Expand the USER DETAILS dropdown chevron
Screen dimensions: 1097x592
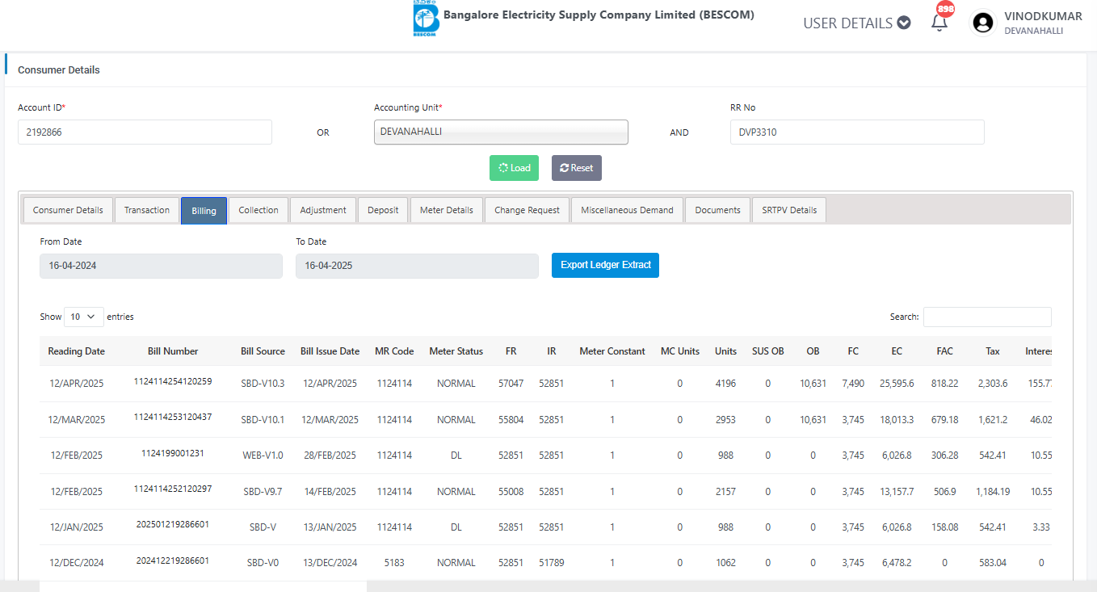pyautogui.click(x=904, y=23)
